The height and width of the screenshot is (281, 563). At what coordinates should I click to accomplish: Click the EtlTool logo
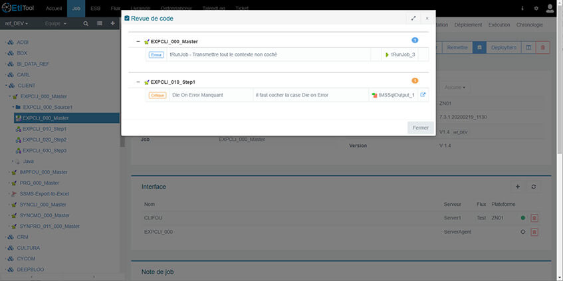pos(18,8)
